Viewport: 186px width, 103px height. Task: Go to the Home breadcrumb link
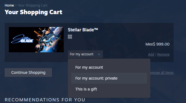pyautogui.click(x=9, y=5)
